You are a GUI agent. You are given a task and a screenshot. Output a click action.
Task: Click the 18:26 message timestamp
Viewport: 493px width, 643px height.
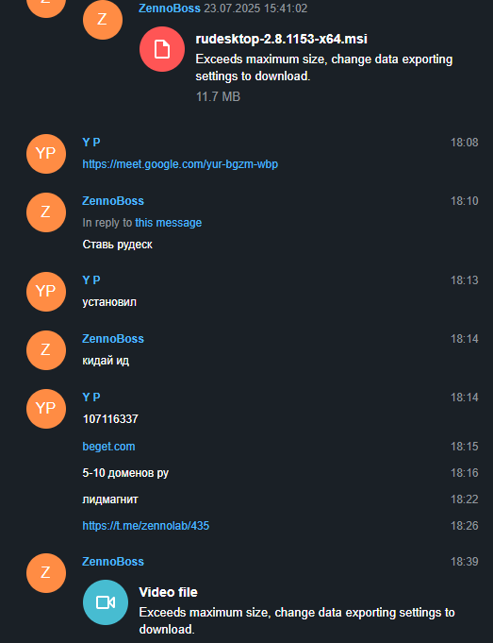(x=465, y=526)
